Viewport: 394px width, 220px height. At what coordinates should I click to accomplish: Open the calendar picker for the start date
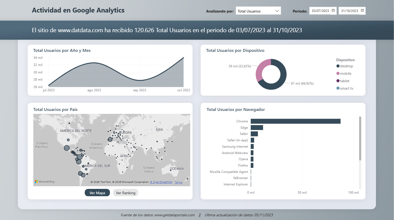coord(333,11)
